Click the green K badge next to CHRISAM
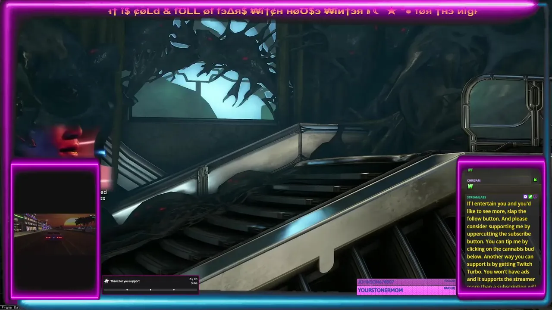This screenshot has width=552, height=310. coord(535,180)
